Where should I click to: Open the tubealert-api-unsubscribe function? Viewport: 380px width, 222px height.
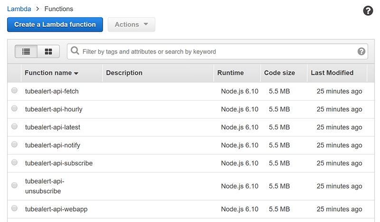coord(45,186)
